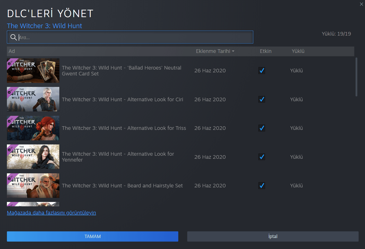Click the Alternative Look for Ciri thumbnail

(x=33, y=99)
